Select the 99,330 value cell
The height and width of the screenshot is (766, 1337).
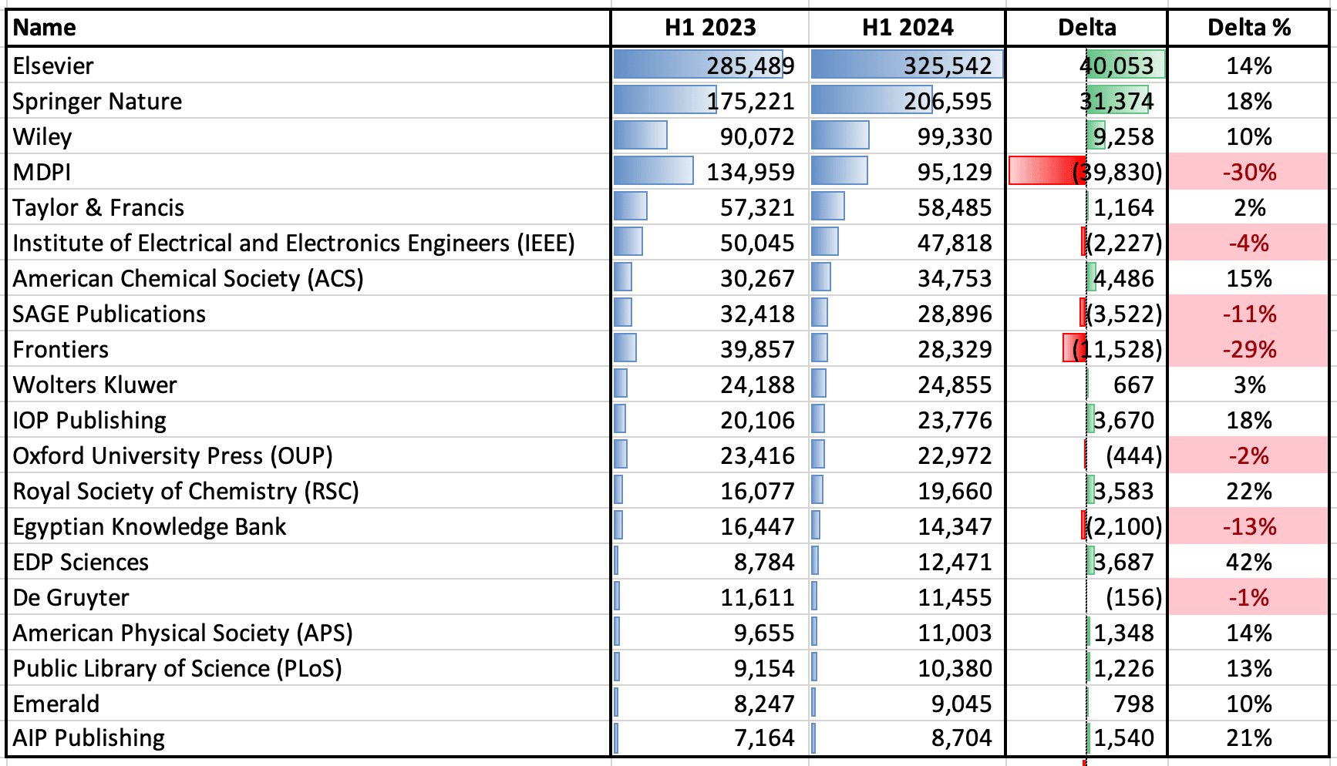point(908,136)
